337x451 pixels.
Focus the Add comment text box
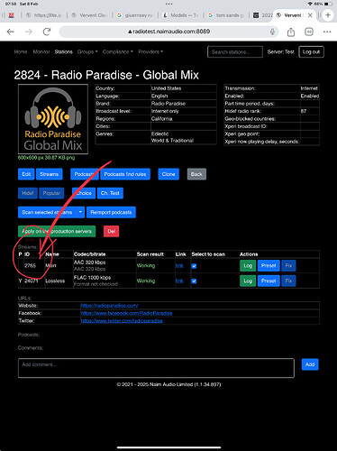pyautogui.click(x=156, y=368)
